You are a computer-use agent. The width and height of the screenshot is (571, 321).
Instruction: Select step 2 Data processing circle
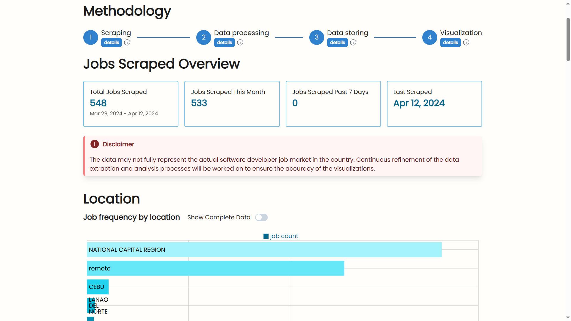(204, 37)
